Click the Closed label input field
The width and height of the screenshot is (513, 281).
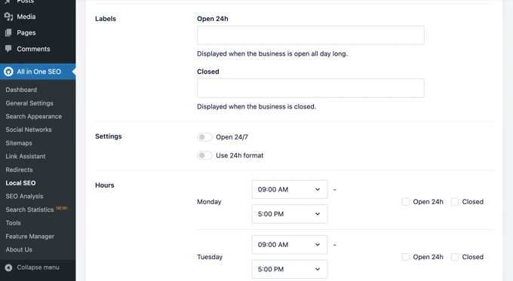pos(311,88)
